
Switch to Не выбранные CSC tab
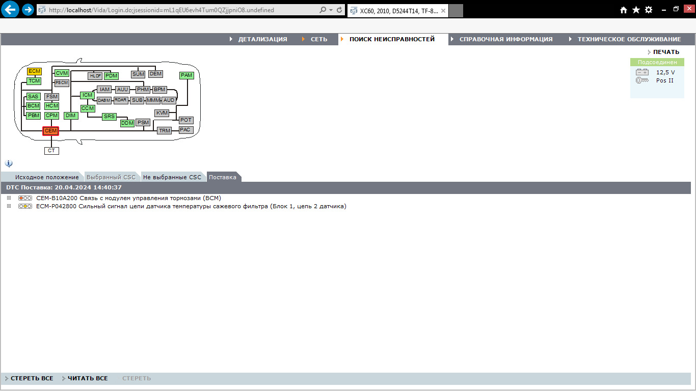pyautogui.click(x=172, y=177)
